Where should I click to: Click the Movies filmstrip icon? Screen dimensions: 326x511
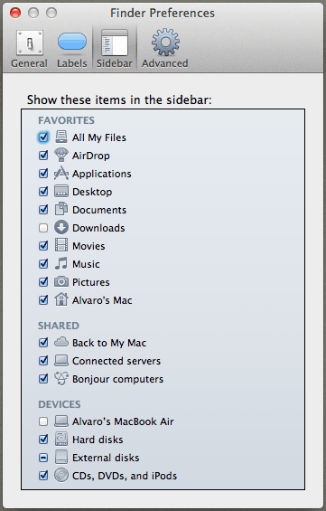61,245
